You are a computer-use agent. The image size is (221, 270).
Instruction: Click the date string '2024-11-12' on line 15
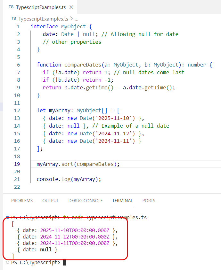point(114,134)
